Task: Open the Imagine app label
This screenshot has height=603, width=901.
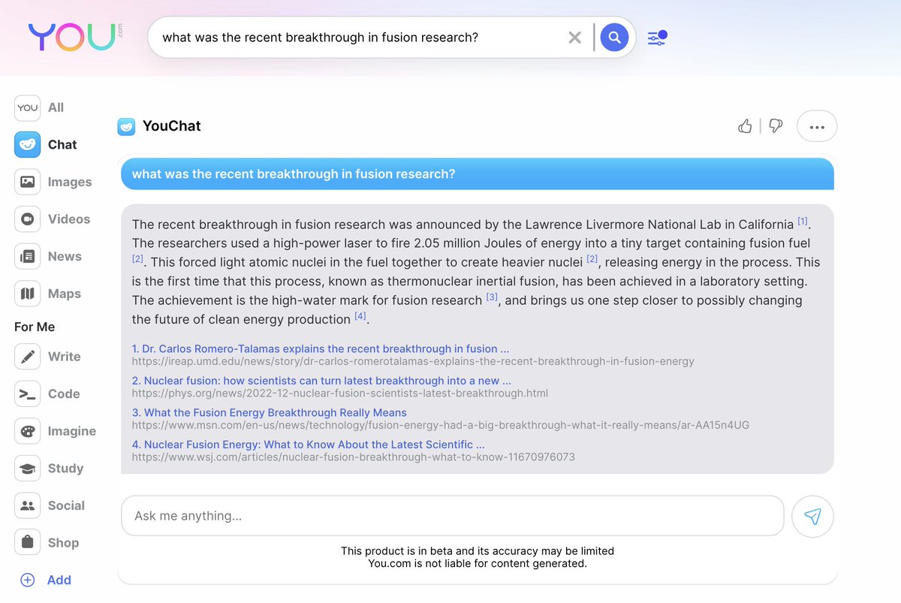Action: coord(72,431)
